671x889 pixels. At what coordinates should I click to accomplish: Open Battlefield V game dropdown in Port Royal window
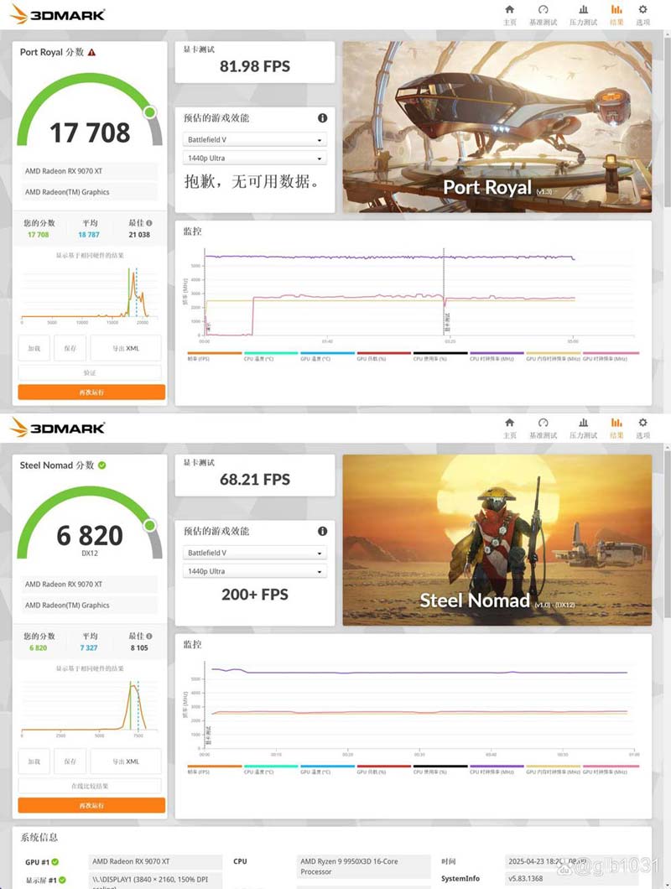click(x=255, y=139)
